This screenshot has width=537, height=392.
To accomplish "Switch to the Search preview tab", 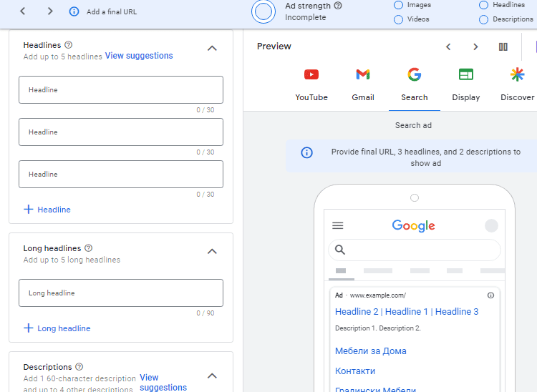I will [x=414, y=84].
